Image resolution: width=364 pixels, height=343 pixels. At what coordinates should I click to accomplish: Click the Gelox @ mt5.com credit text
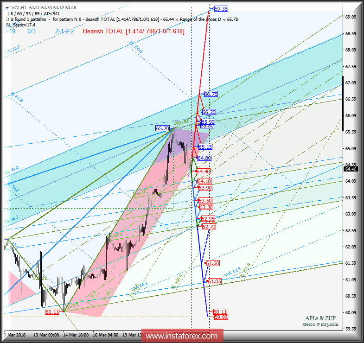pyautogui.click(x=320, y=324)
